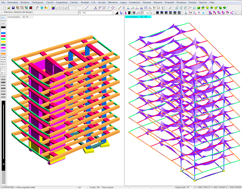Click the X axis constraint icon
Viewport: 242px width, 189px height.
click(x=95, y=8)
